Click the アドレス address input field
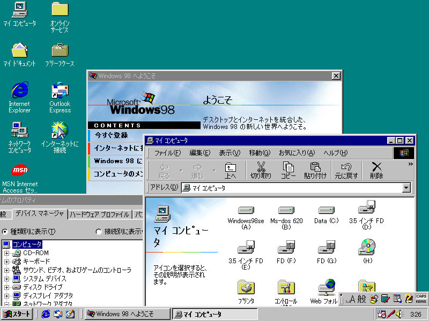Viewport: 429px width, 321px height. pyautogui.click(x=292, y=188)
